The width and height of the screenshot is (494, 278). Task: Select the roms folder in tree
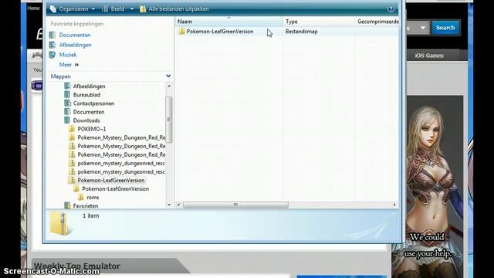click(93, 197)
